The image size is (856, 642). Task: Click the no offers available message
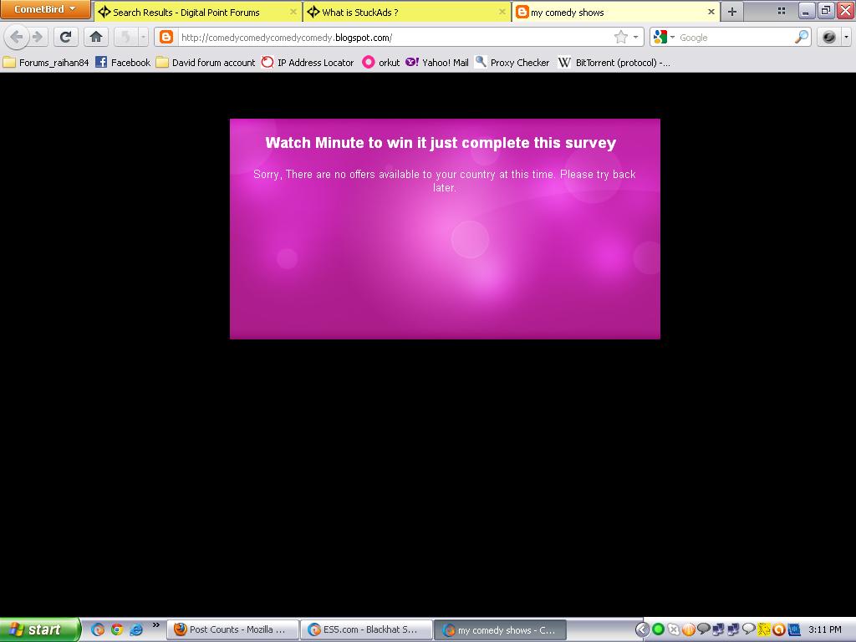tap(445, 181)
